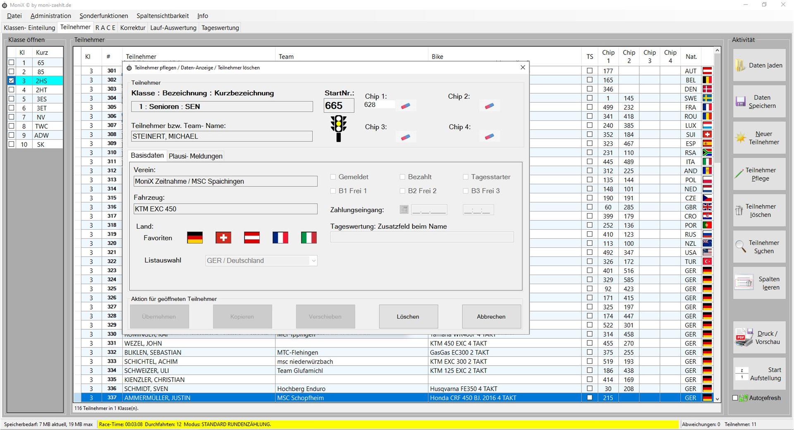
Task: Click Teilnehmer löschen trash button
Action: (759, 211)
